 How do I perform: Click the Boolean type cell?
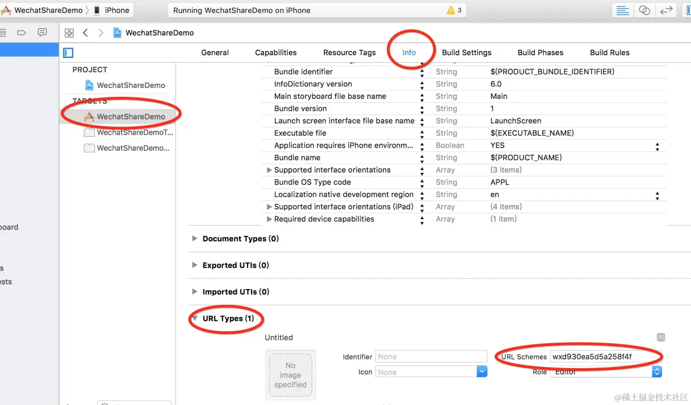coord(450,145)
